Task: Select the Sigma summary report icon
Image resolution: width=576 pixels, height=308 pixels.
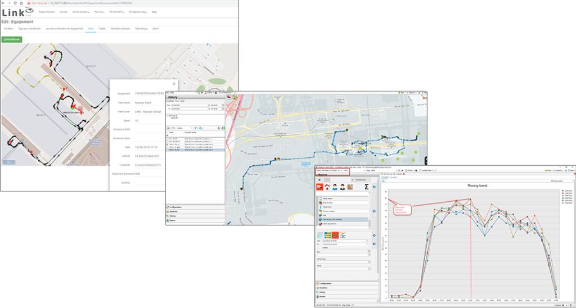Action: coord(367,187)
